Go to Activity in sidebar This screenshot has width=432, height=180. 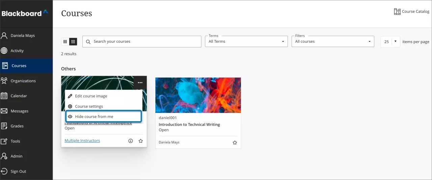click(x=17, y=51)
